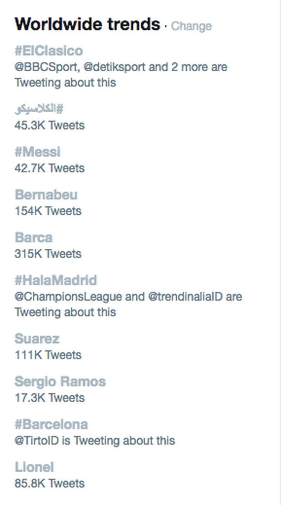View the Barca trend

click(34, 238)
